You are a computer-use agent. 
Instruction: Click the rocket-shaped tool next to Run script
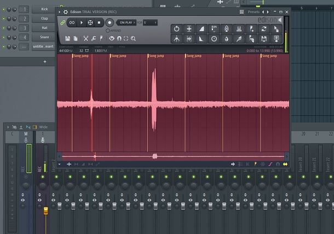pyautogui.click(x=227, y=29)
